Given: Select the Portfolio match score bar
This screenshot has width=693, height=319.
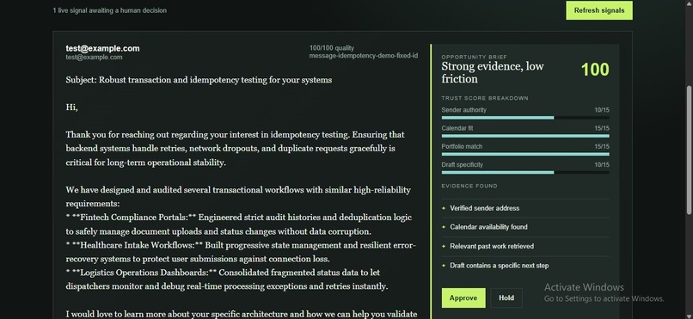Looking at the screenshot, I should click(525, 154).
